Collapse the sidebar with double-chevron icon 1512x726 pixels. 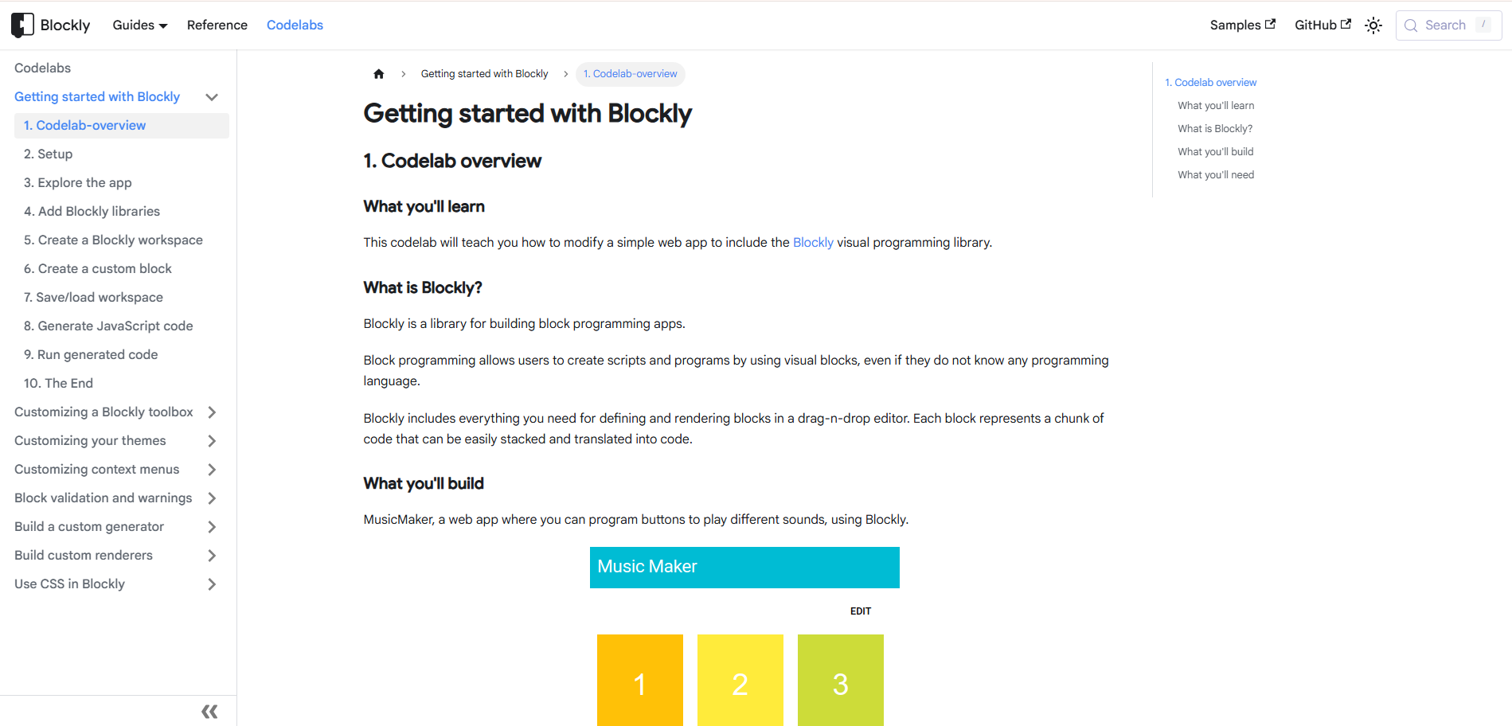pyautogui.click(x=209, y=712)
